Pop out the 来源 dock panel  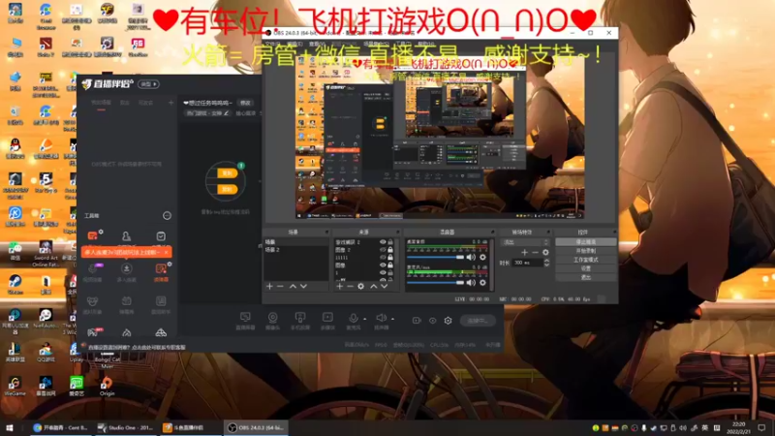pos(397,232)
